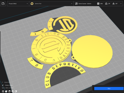Select the round engraved medallion model
Viewport: 124px width, 93px height.
[x=51, y=48]
